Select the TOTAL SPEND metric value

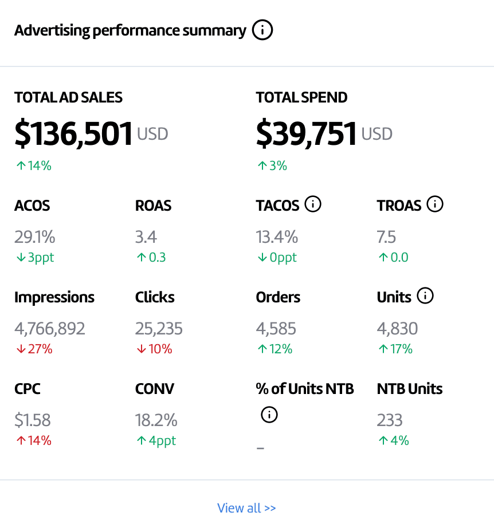coord(307,133)
